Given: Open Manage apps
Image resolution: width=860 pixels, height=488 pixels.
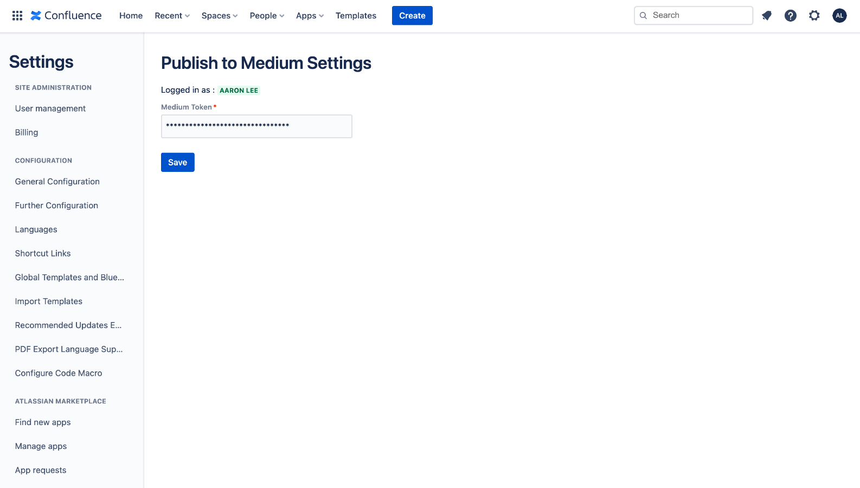Looking at the screenshot, I should click(41, 446).
